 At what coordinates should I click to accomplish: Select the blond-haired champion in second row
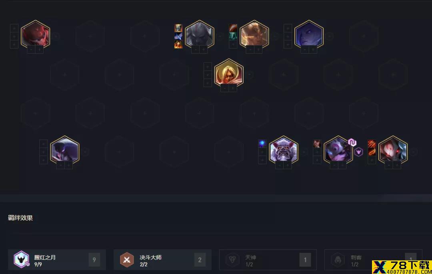229,73
